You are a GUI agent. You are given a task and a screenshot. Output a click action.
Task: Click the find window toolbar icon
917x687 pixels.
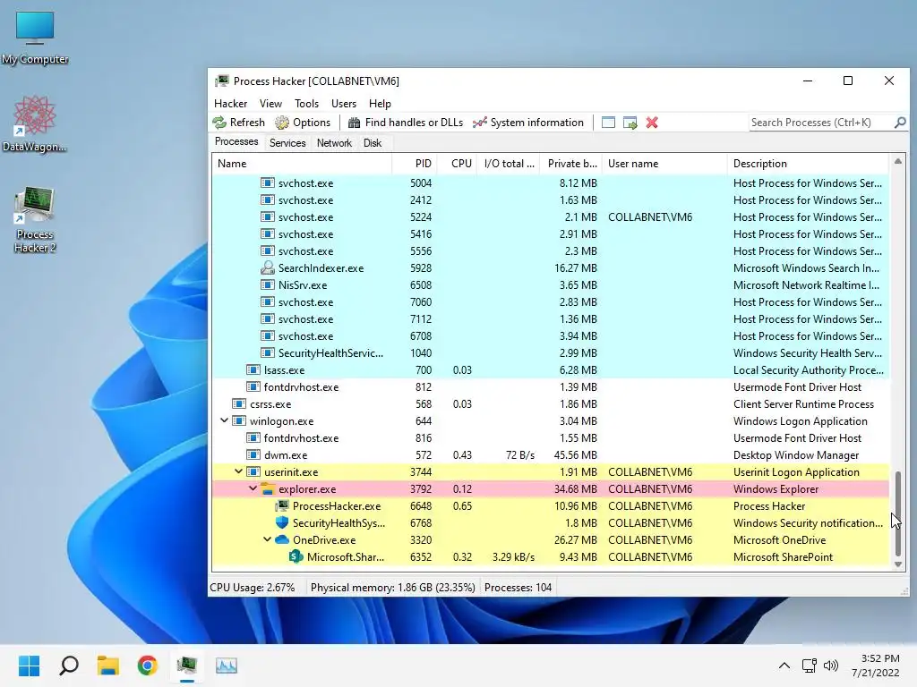(x=608, y=123)
